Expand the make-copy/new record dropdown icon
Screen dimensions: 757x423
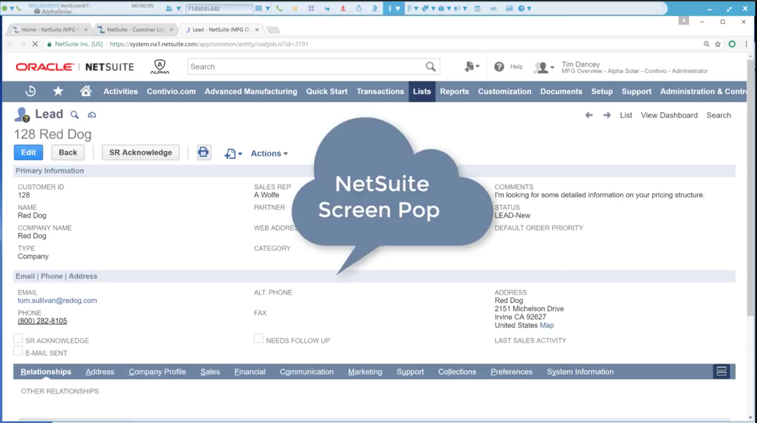point(233,153)
